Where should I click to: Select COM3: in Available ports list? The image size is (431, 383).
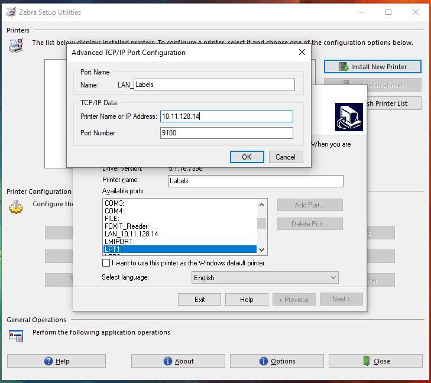point(180,203)
